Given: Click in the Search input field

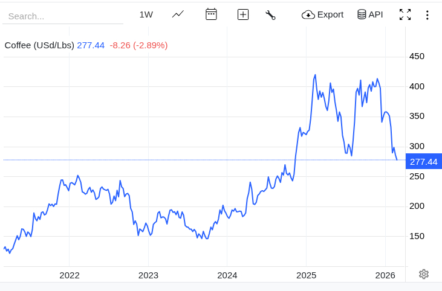Looking at the screenshot, I should click(63, 16).
